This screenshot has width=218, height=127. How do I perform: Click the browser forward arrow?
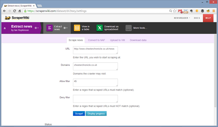[x=10, y=11]
